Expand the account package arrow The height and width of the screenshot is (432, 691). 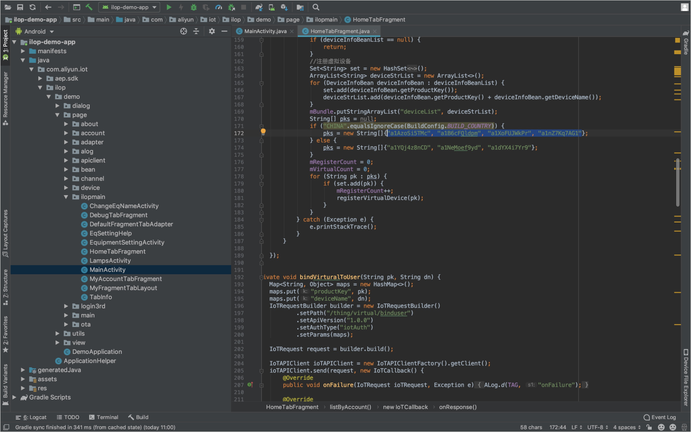[x=66, y=133]
